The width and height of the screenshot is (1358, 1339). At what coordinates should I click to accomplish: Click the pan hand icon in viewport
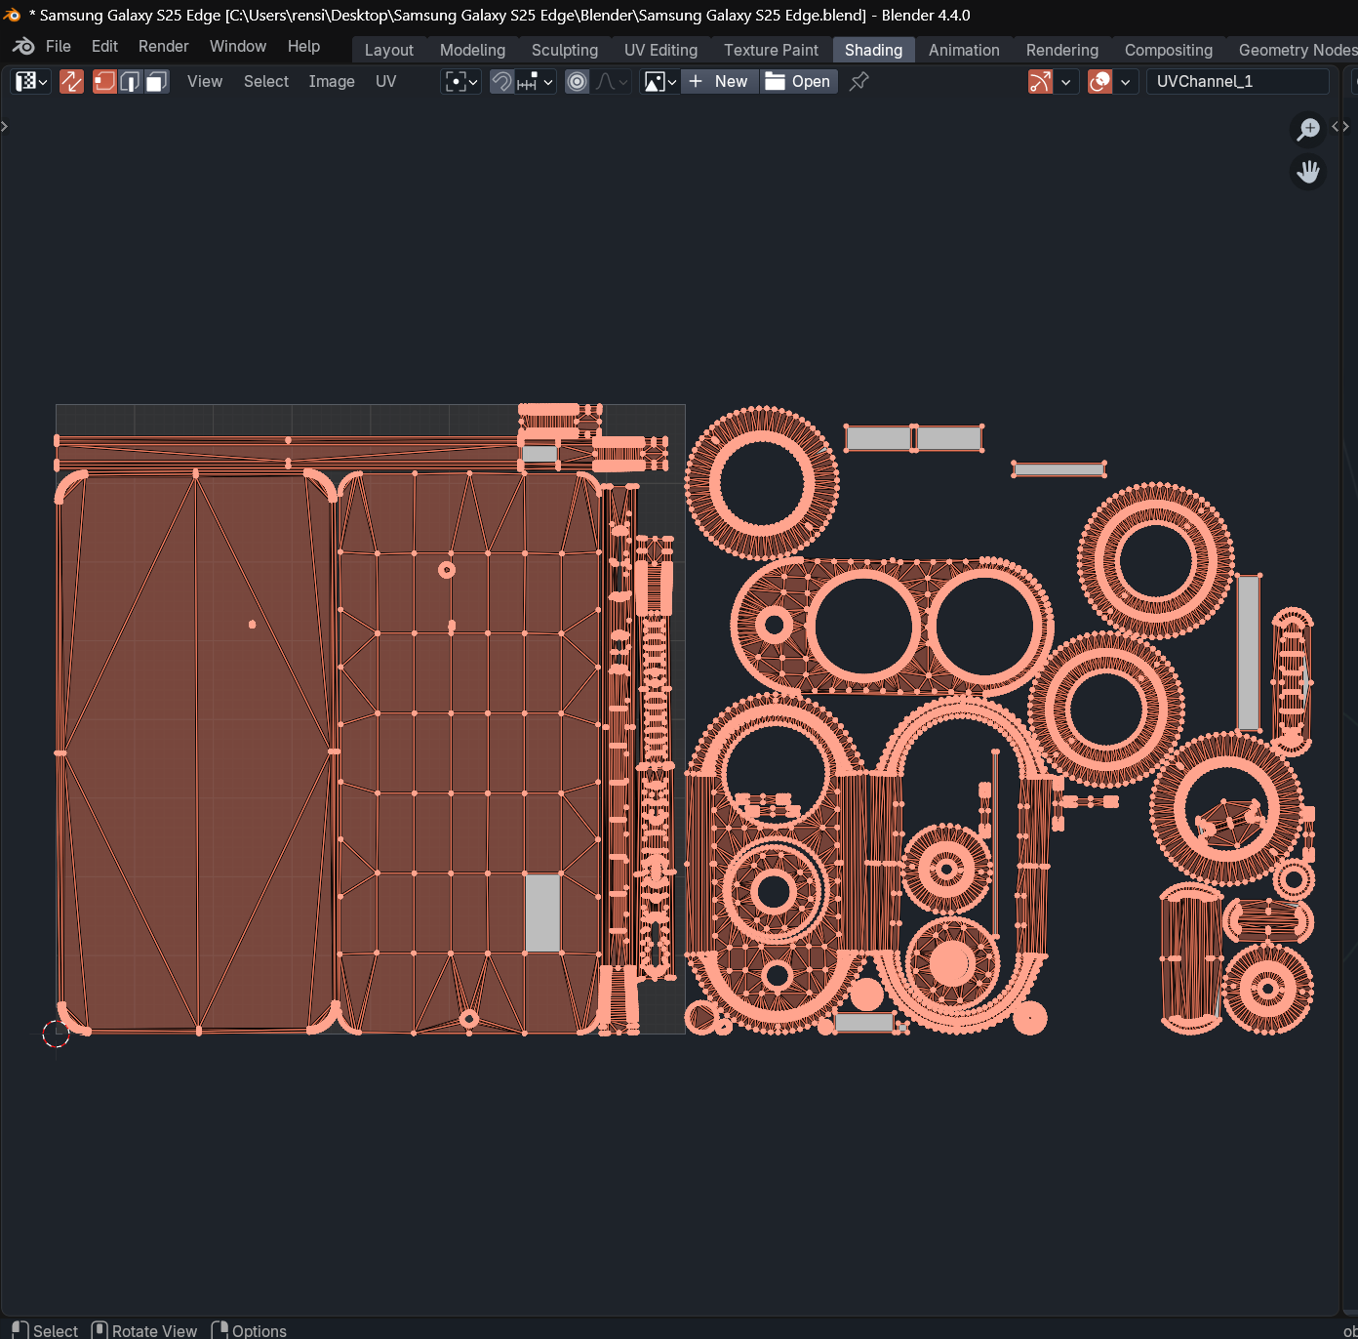pos(1308,173)
